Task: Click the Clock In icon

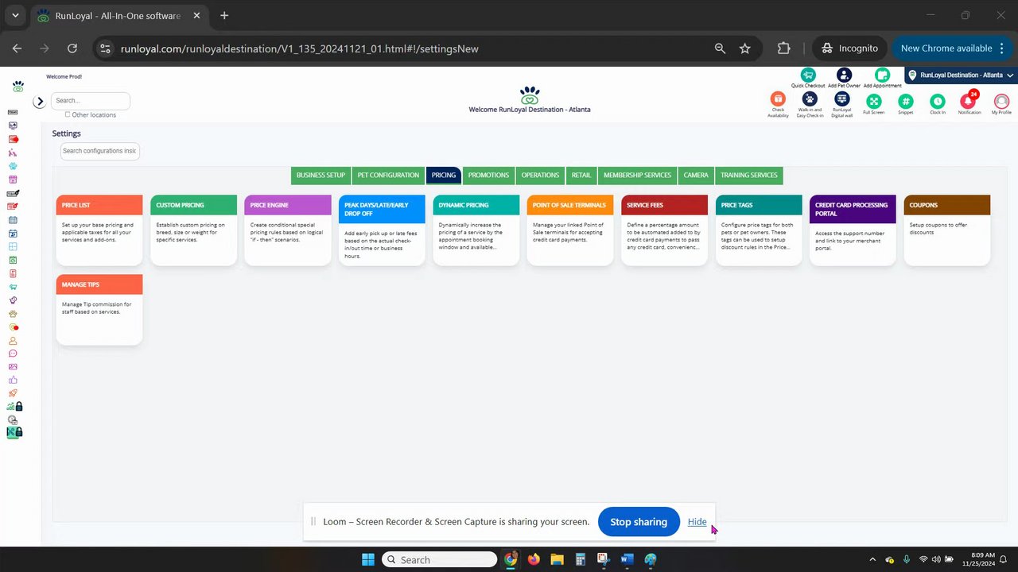Action: click(x=938, y=101)
